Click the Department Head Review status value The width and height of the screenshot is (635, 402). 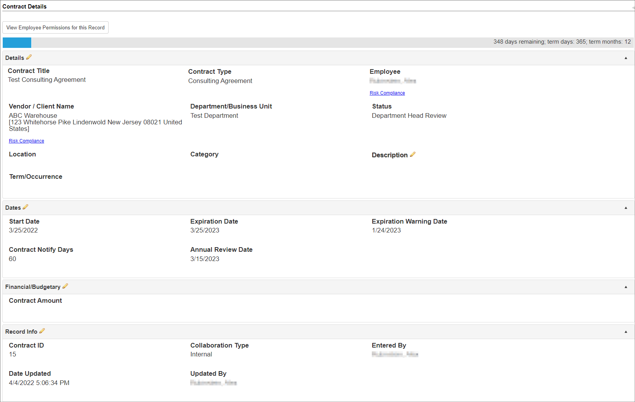(x=409, y=115)
